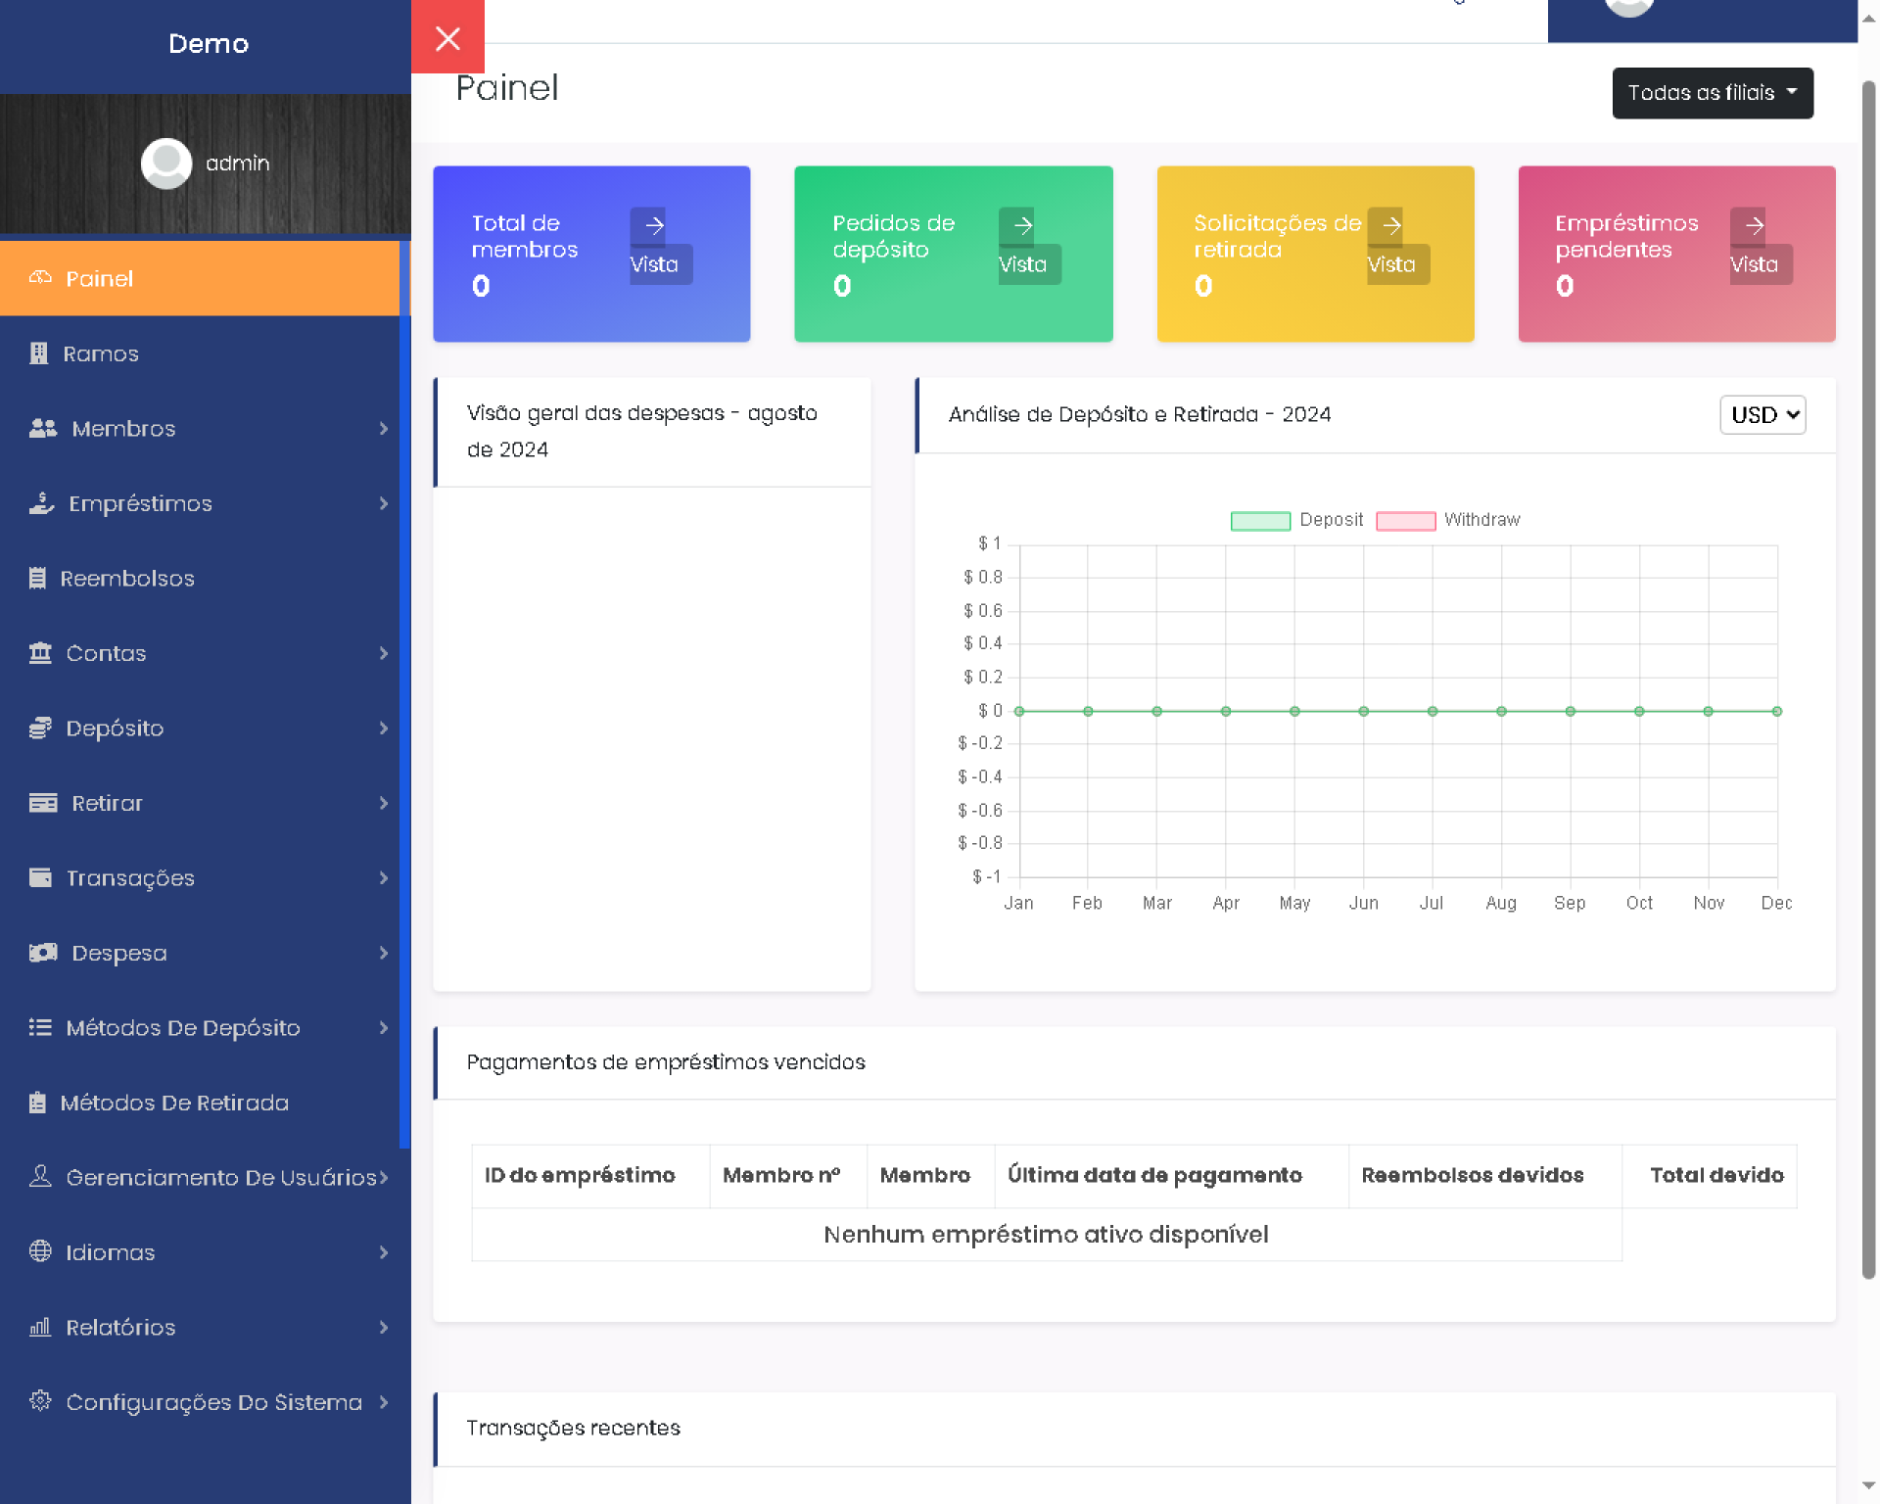Click the Relatórios bar chart icon

click(x=40, y=1327)
